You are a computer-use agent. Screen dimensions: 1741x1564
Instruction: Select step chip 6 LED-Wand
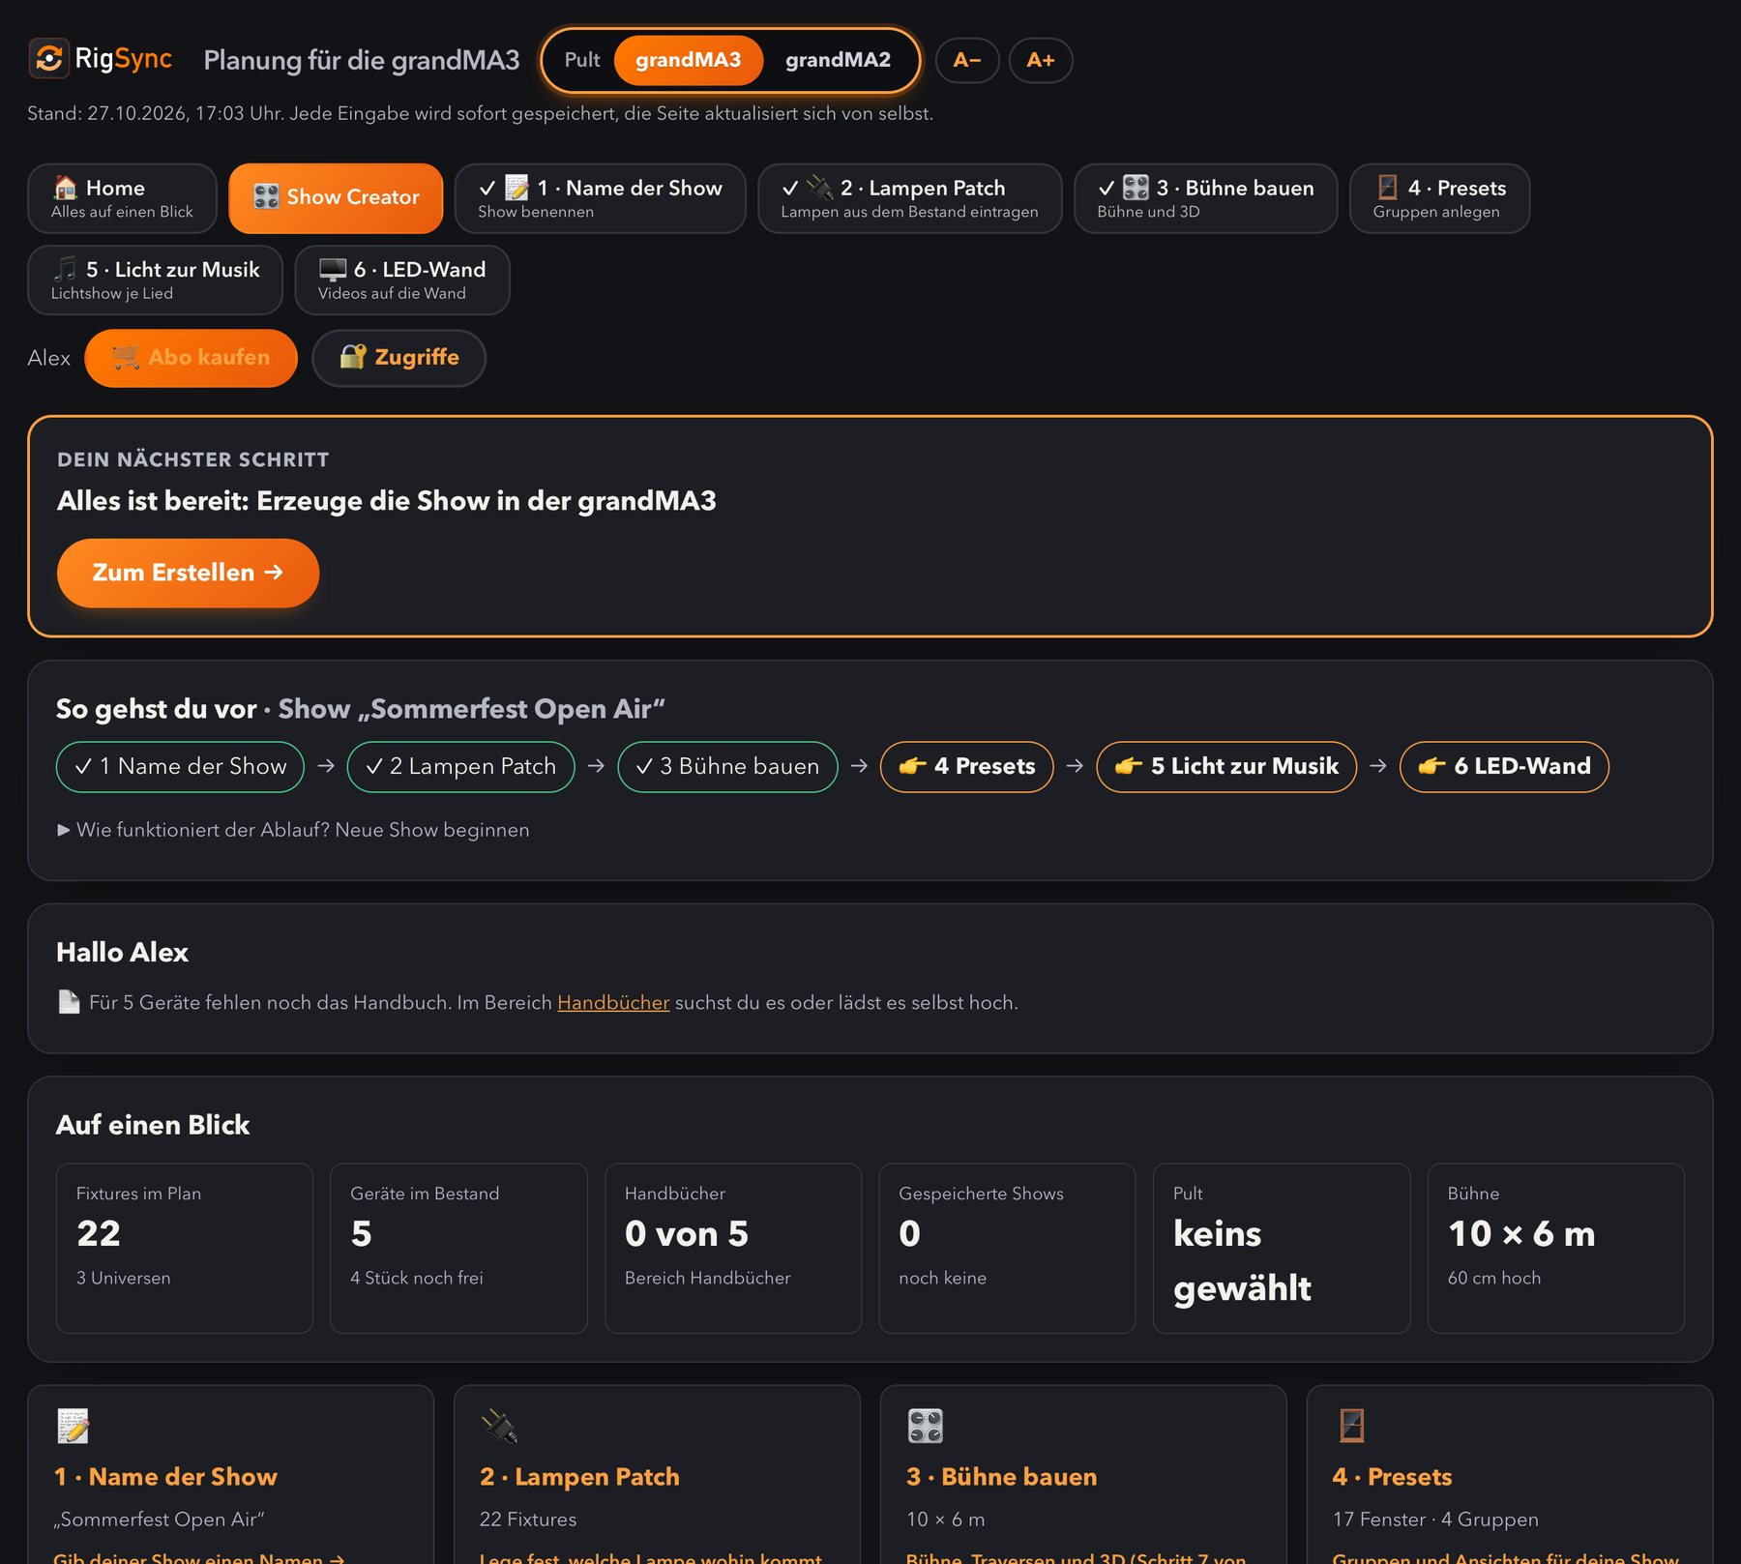(x=1503, y=767)
